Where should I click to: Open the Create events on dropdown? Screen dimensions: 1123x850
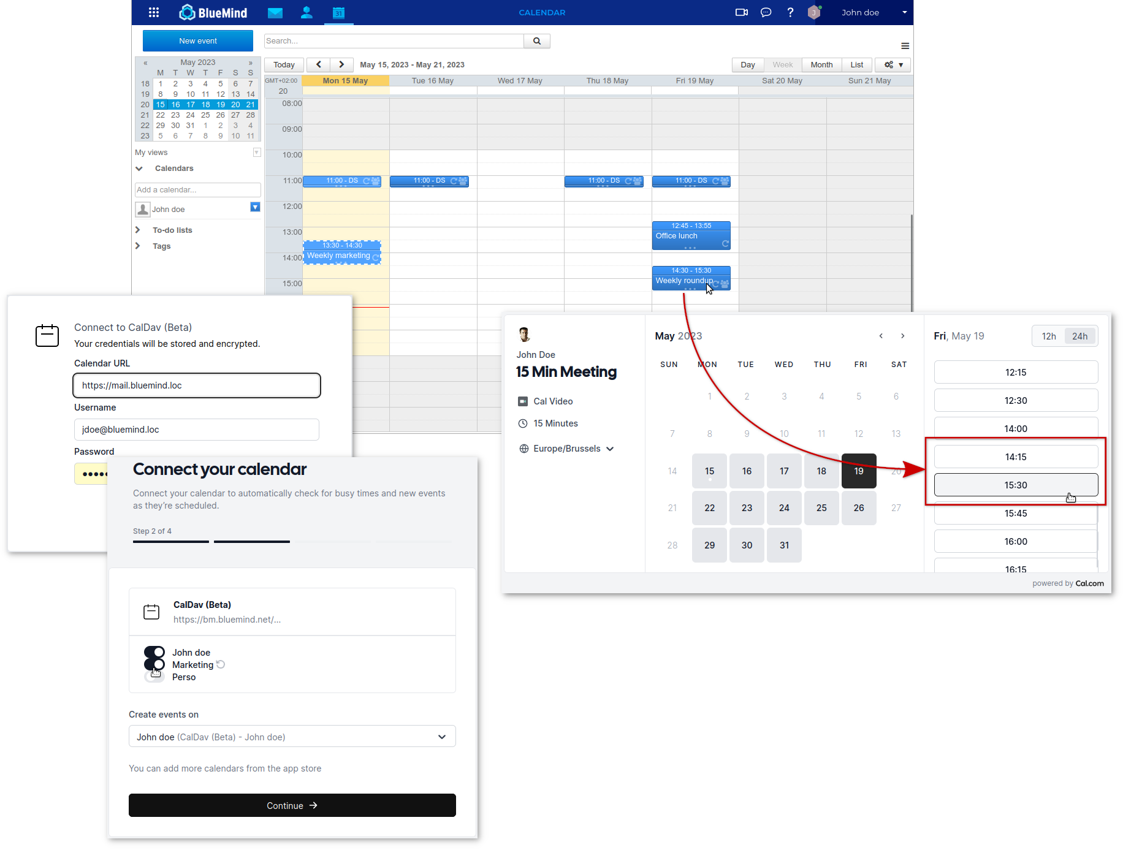tap(292, 737)
